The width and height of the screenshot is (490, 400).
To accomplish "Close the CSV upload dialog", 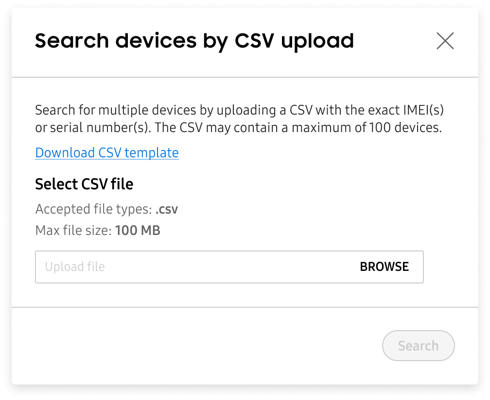I will pyautogui.click(x=445, y=41).
